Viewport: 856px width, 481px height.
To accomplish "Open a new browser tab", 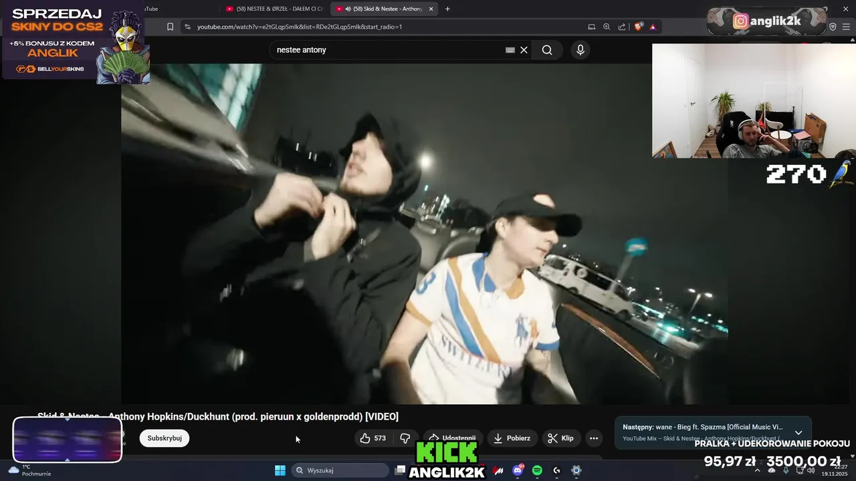I will click(x=447, y=9).
